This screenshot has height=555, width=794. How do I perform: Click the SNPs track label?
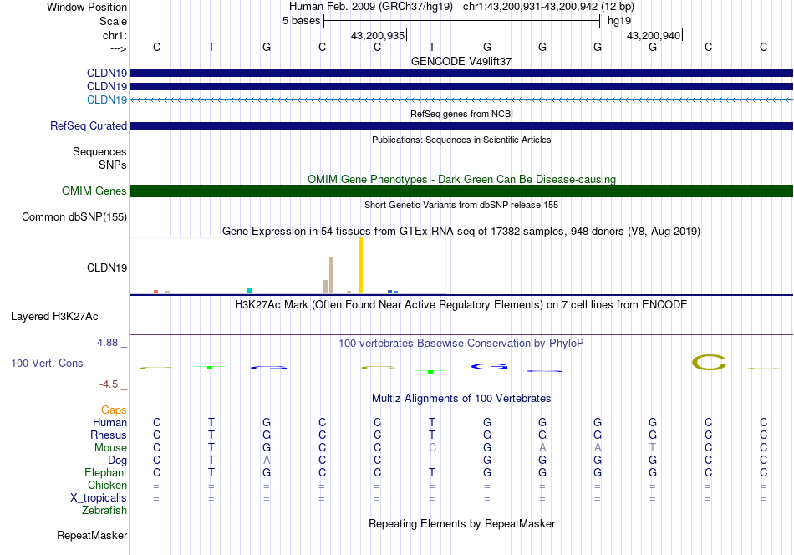pyautogui.click(x=113, y=165)
